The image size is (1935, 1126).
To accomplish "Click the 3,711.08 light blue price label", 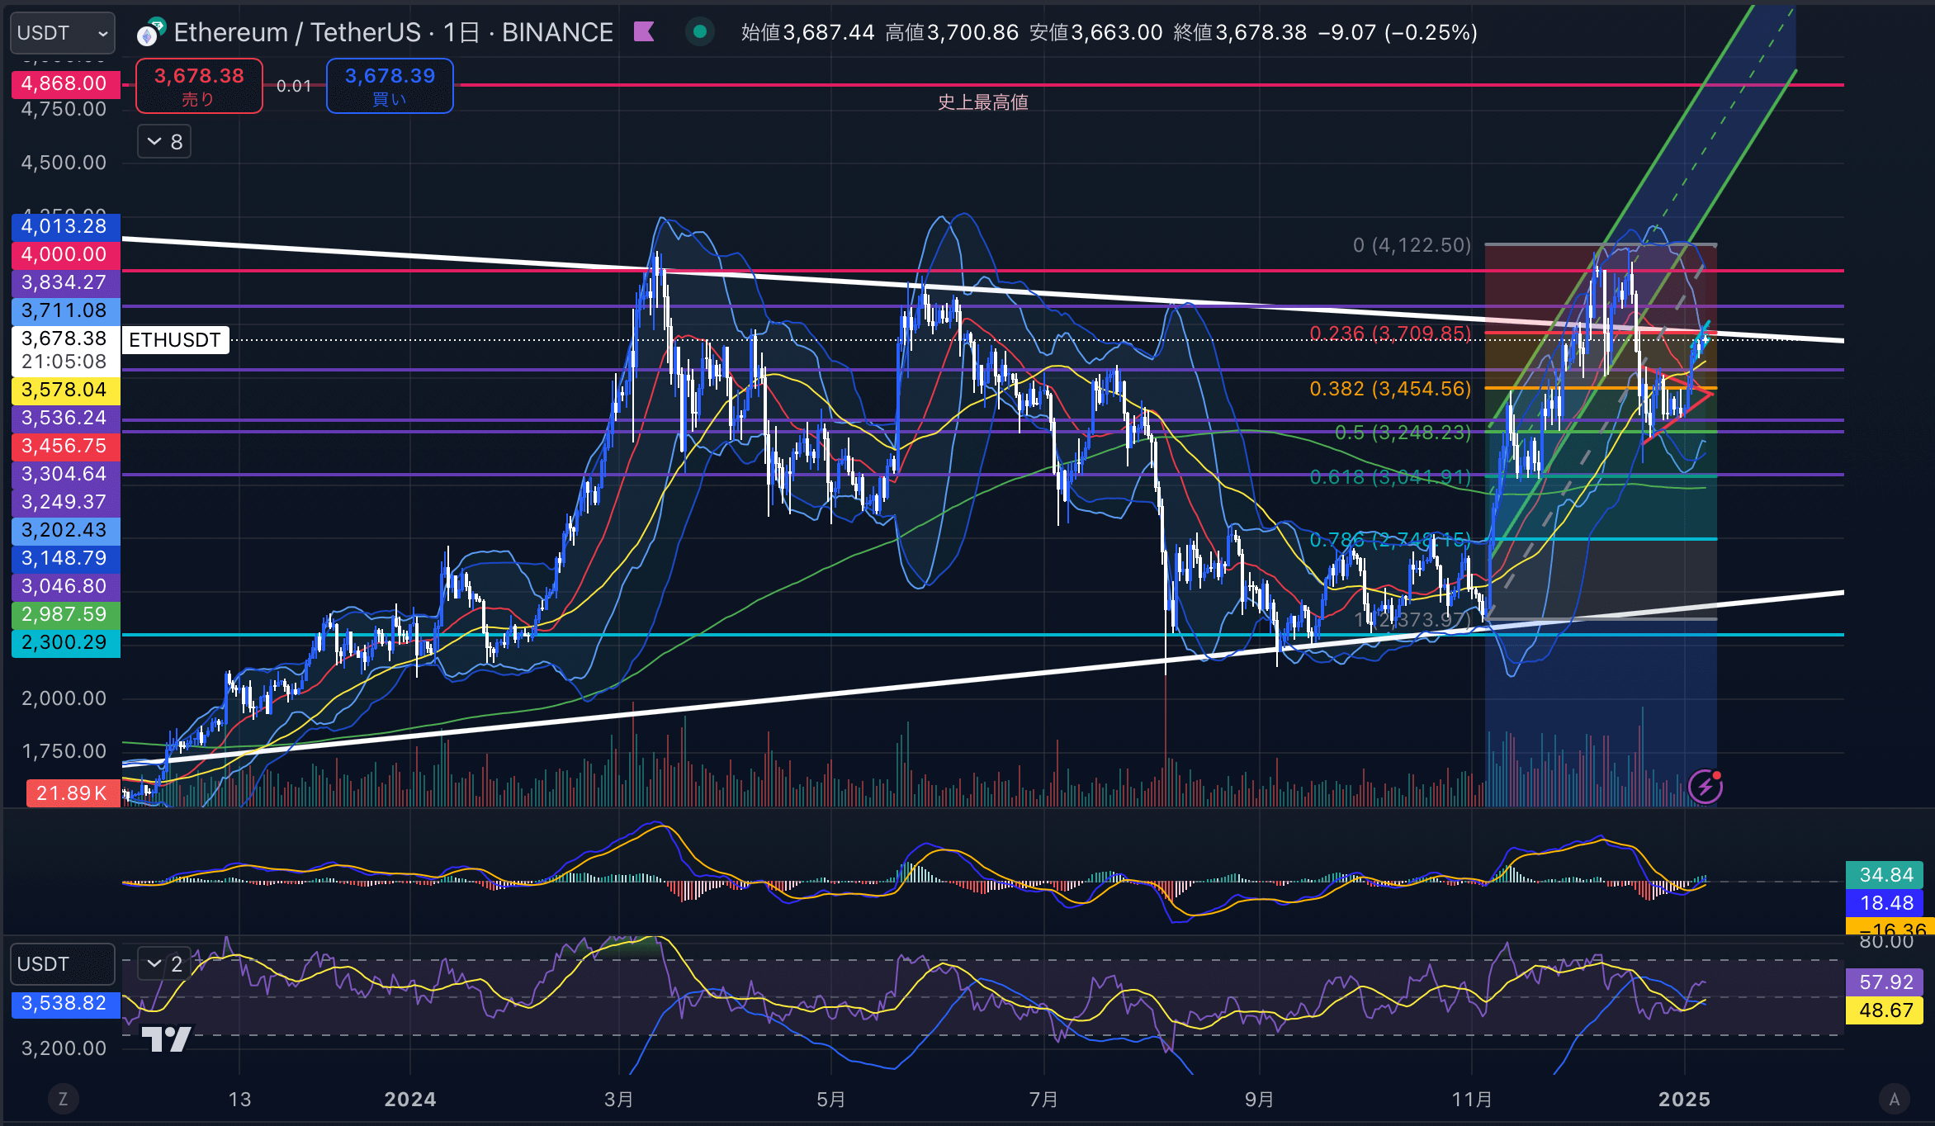I will tap(64, 310).
